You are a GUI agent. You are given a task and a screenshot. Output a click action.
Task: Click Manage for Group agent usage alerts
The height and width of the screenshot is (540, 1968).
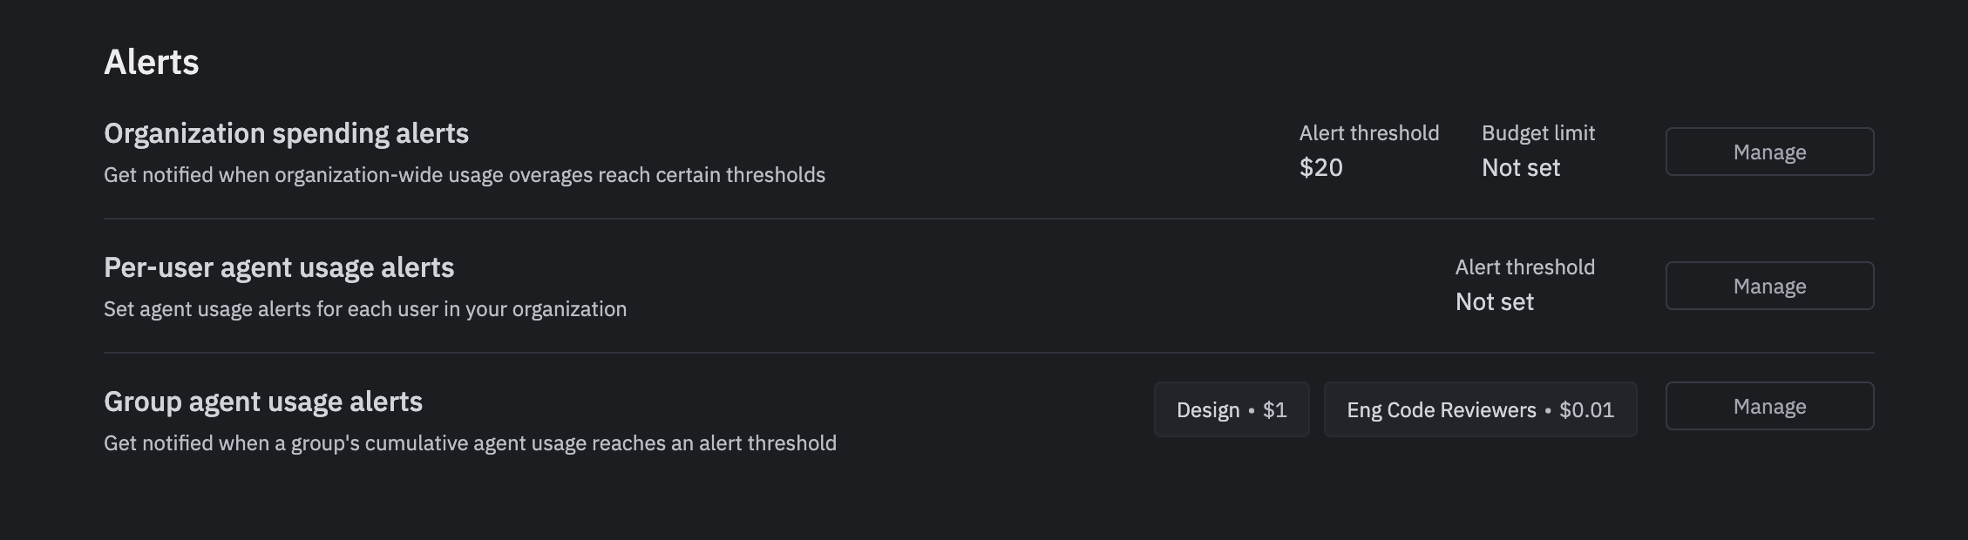1768,405
